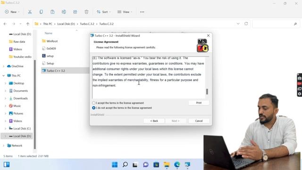Select I do not accept the terms radio

tap(93, 108)
